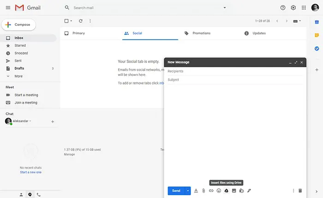Switch to Contacts tab at sidebar bottom
The image size is (323, 198).
click(x=21, y=194)
